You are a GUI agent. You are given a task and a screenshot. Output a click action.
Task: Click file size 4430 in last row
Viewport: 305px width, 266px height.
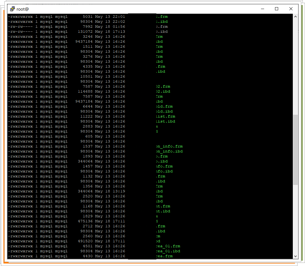tap(88, 256)
